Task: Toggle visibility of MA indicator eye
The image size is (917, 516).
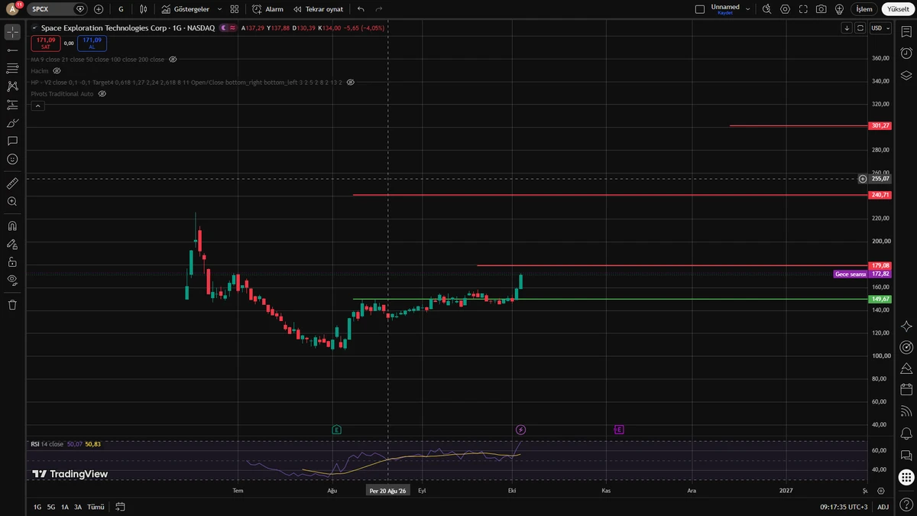Action: point(173,59)
